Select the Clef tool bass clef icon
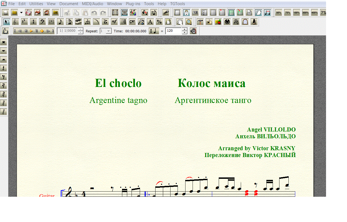 [42, 22]
